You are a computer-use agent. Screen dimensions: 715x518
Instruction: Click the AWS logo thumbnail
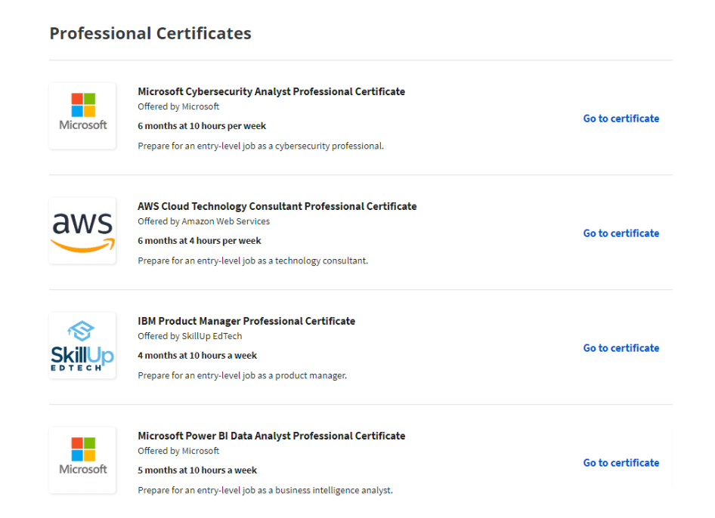tap(82, 230)
